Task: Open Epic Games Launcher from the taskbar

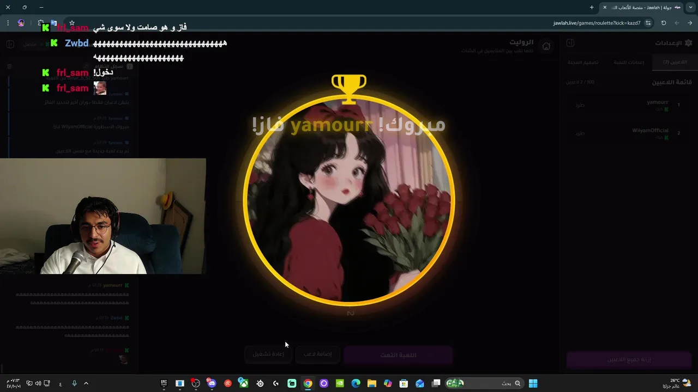Action: (x=164, y=383)
